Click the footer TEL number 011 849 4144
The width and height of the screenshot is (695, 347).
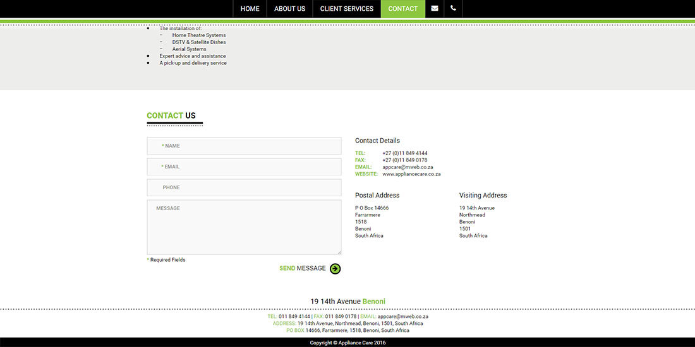tap(294, 317)
